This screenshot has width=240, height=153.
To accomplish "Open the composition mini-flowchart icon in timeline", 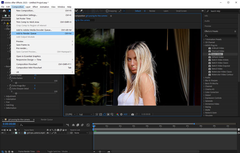I will coord(67,125).
